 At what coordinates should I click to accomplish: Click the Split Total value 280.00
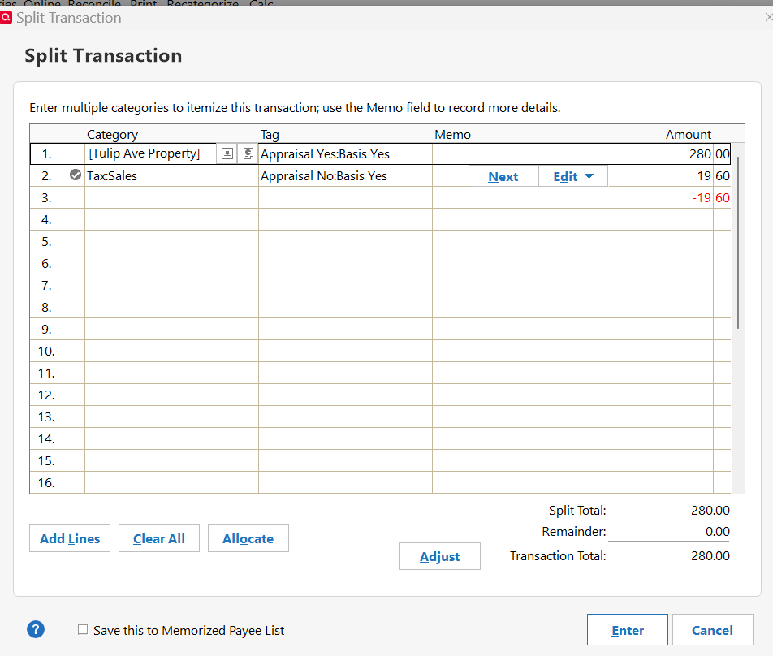tap(710, 510)
